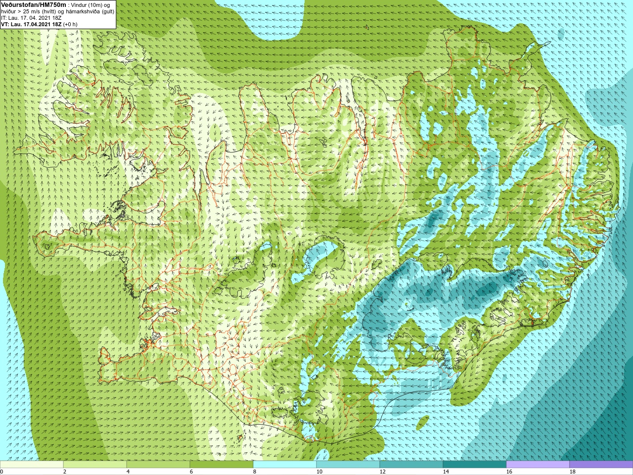This screenshot has width=633, height=475.
Task: Choose the 14–16 m/s dark teal legend swatch
Action: click(x=475, y=465)
